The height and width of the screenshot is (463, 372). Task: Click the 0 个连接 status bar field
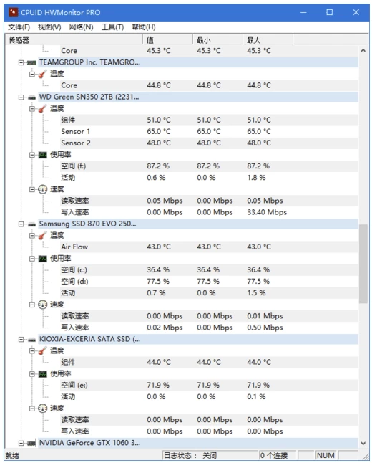click(x=278, y=455)
